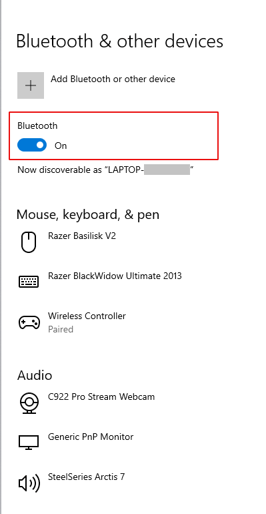Screen dimensions: 266x514
Task: Select the Generic PnP Monitor entry
Action: pos(91,437)
